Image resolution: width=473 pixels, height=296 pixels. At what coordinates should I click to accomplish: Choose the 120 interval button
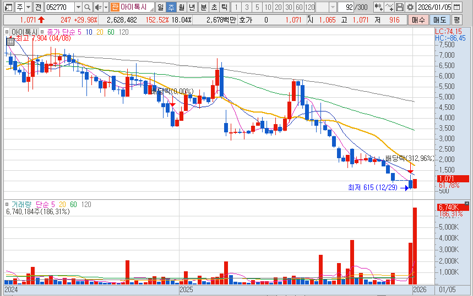tap(310, 7)
